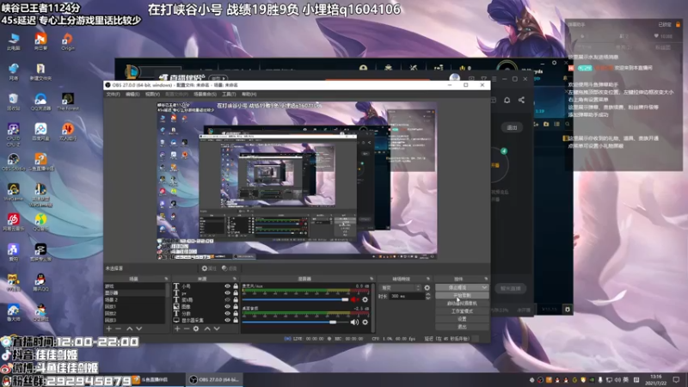
Task: Open OBS 场景集合(S) menu
Action: (205, 95)
